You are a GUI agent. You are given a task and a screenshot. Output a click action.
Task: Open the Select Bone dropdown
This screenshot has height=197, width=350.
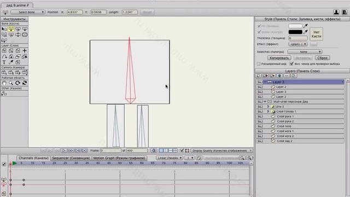pos(28,12)
